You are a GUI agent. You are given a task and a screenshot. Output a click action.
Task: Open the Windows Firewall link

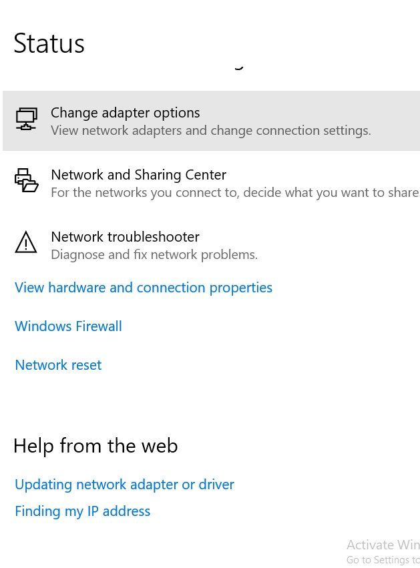coord(68,326)
